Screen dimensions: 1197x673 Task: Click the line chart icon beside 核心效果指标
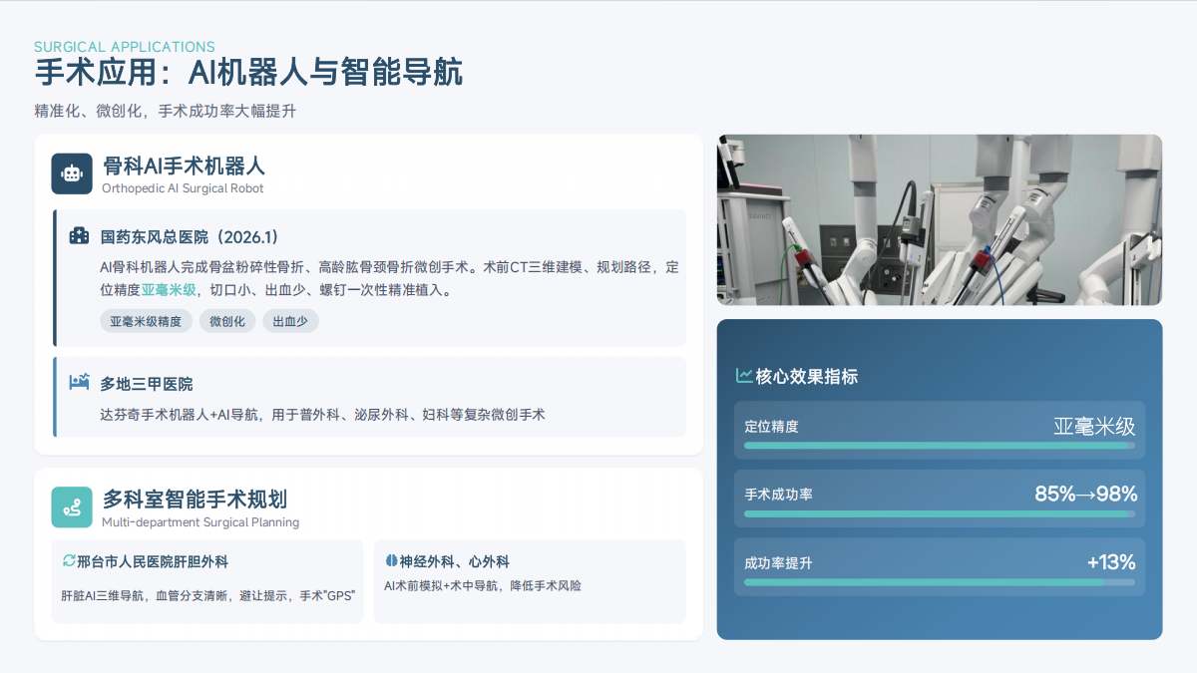[x=744, y=376]
